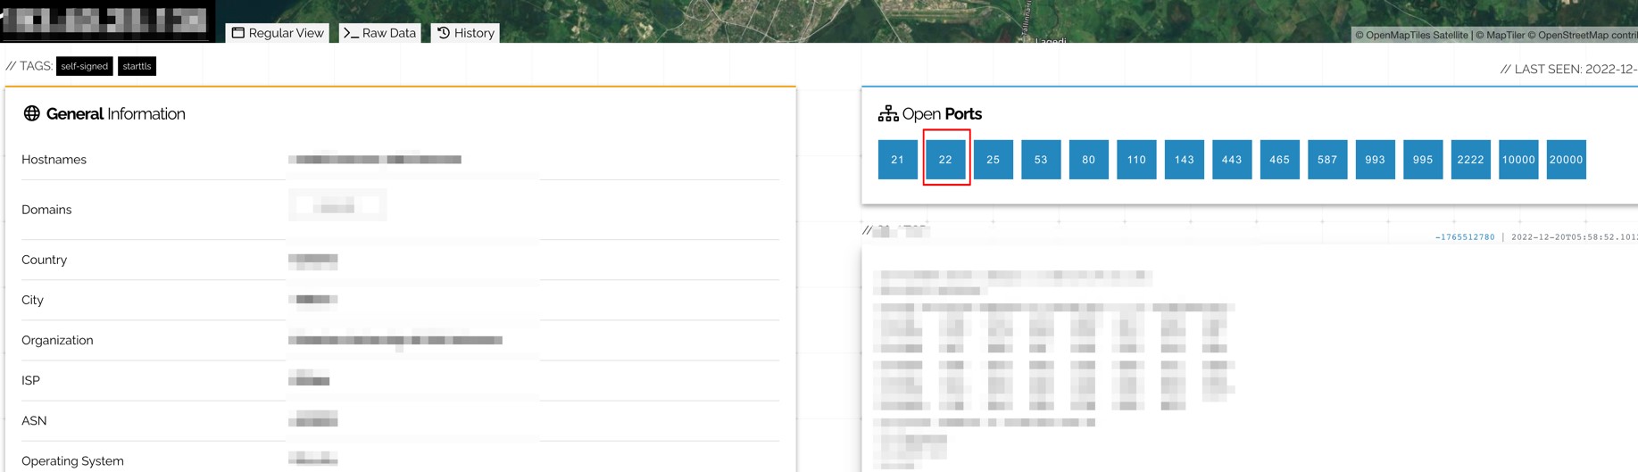Screen dimensions: 1638x472
Task: Select open port 20000
Action: (x=1567, y=160)
